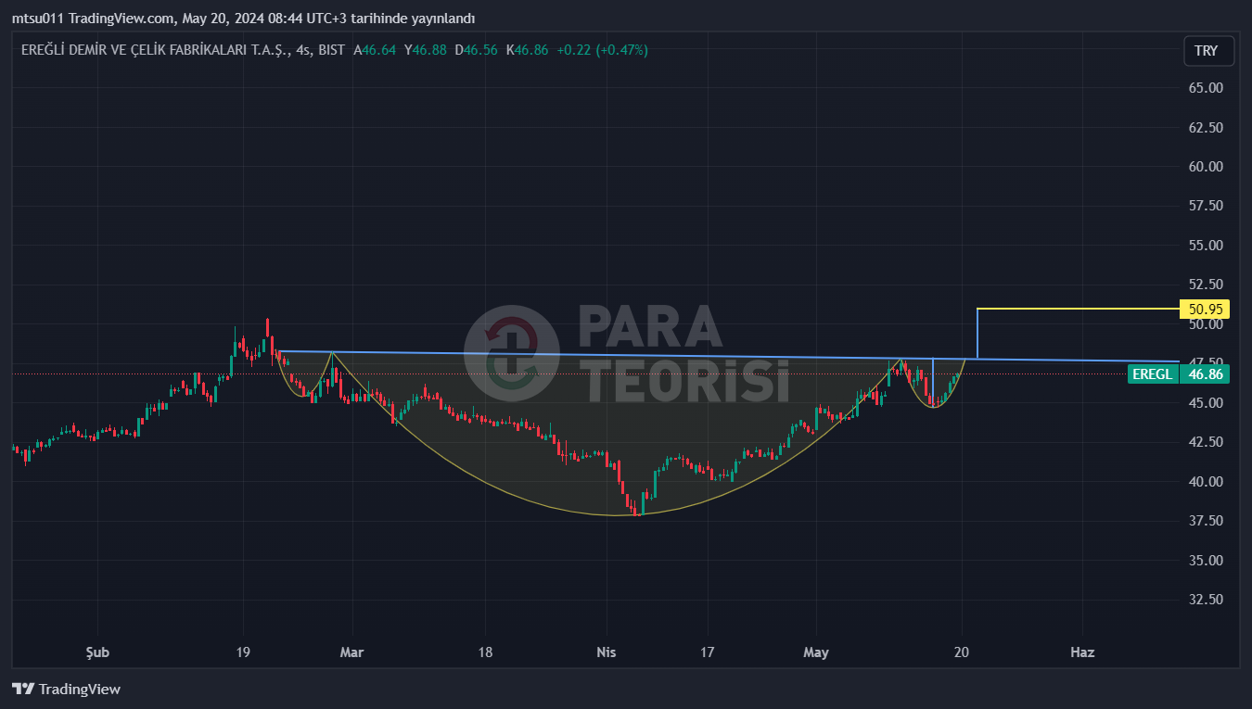Click the Haz date label on time axis
The image size is (1252, 709).
(x=1082, y=652)
